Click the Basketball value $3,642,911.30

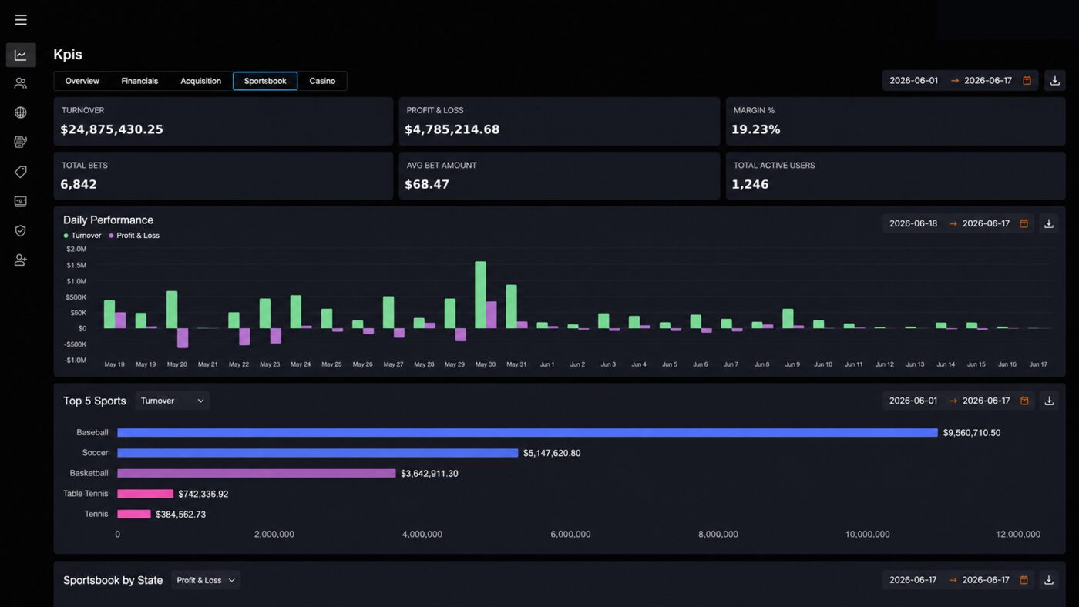tap(429, 474)
